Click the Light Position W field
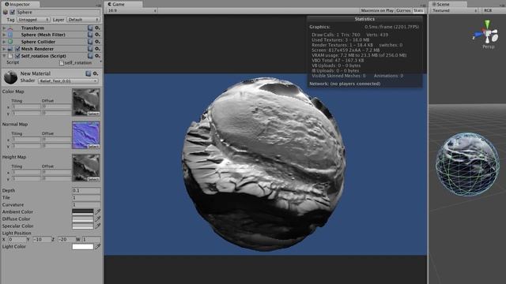The width and height of the screenshot is (506, 284). tap(91, 240)
